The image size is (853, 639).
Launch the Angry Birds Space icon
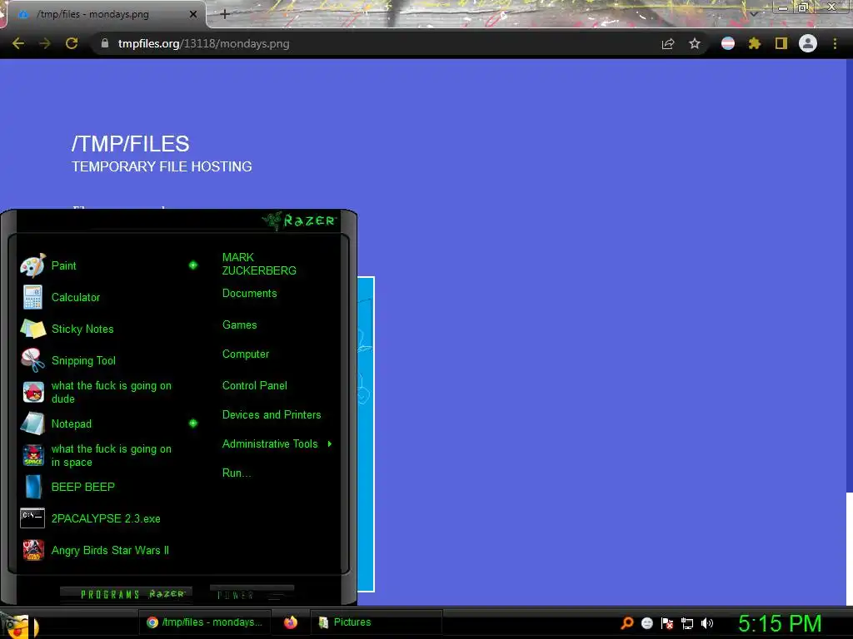(33, 455)
